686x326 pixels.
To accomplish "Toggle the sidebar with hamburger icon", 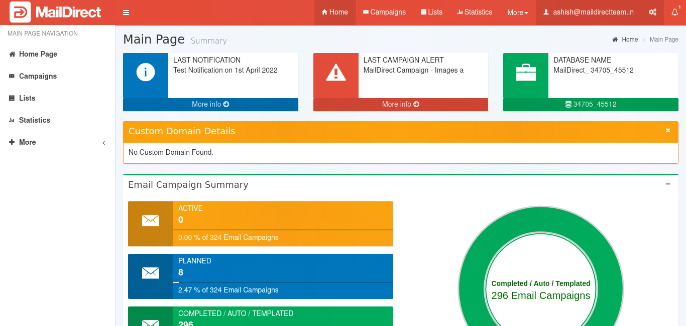I will coord(126,13).
